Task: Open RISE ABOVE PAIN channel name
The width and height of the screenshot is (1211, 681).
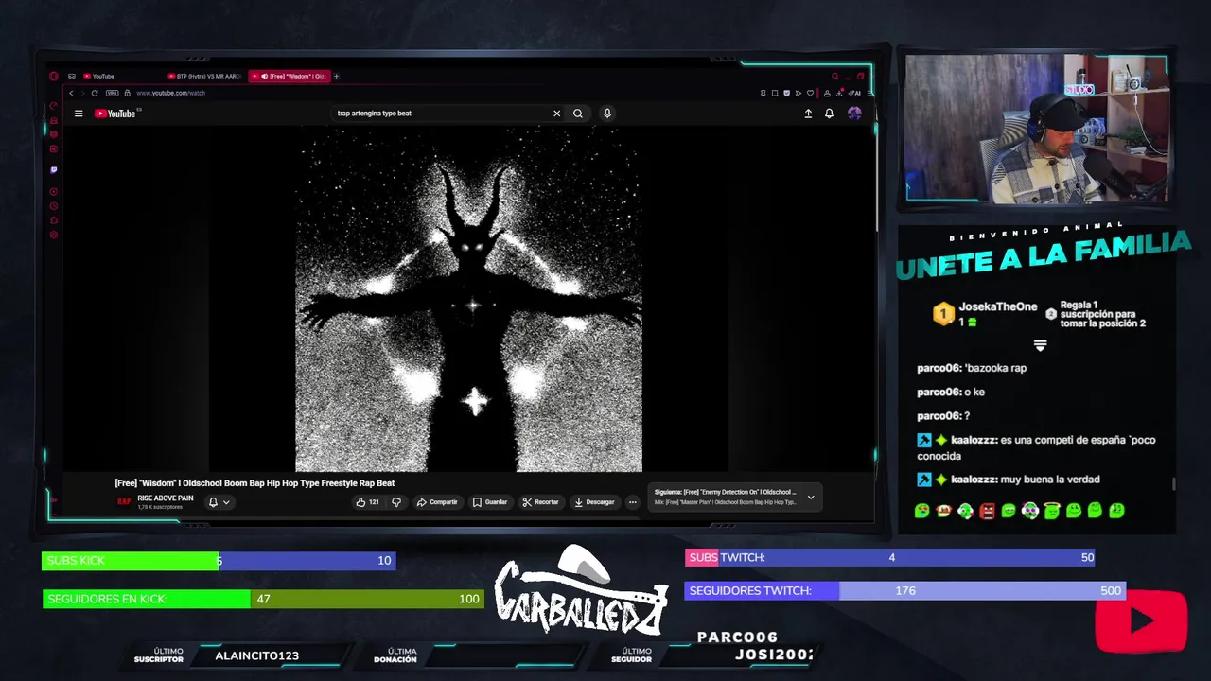Action: tap(166, 498)
